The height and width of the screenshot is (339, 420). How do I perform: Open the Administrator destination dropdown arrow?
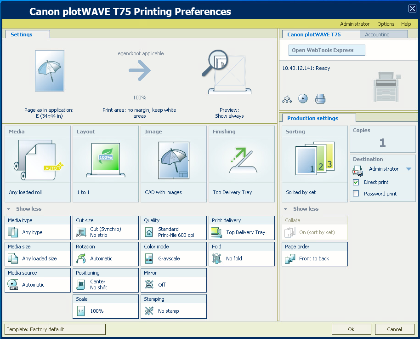click(x=409, y=169)
